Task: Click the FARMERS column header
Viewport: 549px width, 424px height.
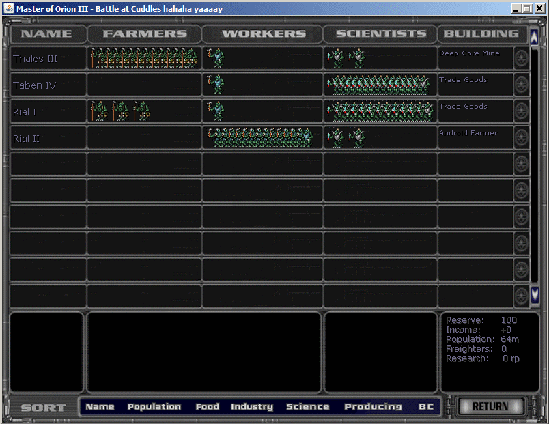Action: click(x=145, y=34)
